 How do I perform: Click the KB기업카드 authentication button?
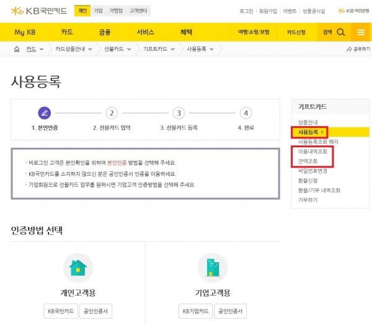pyautogui.click(x=194, y=311)
